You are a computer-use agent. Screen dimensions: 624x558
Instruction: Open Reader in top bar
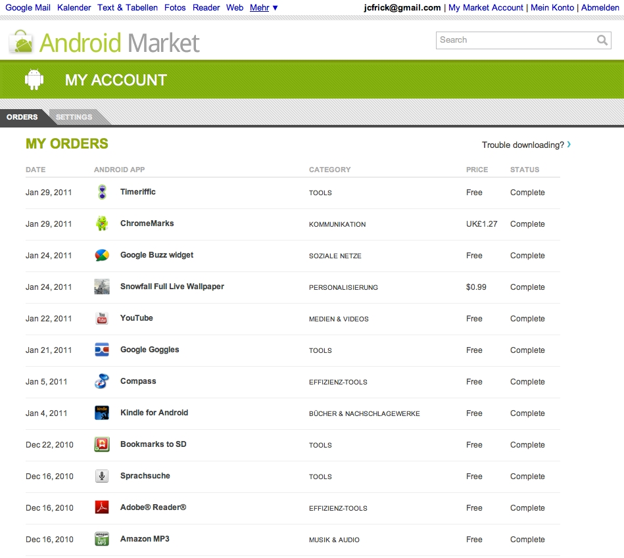pos(206,7)
